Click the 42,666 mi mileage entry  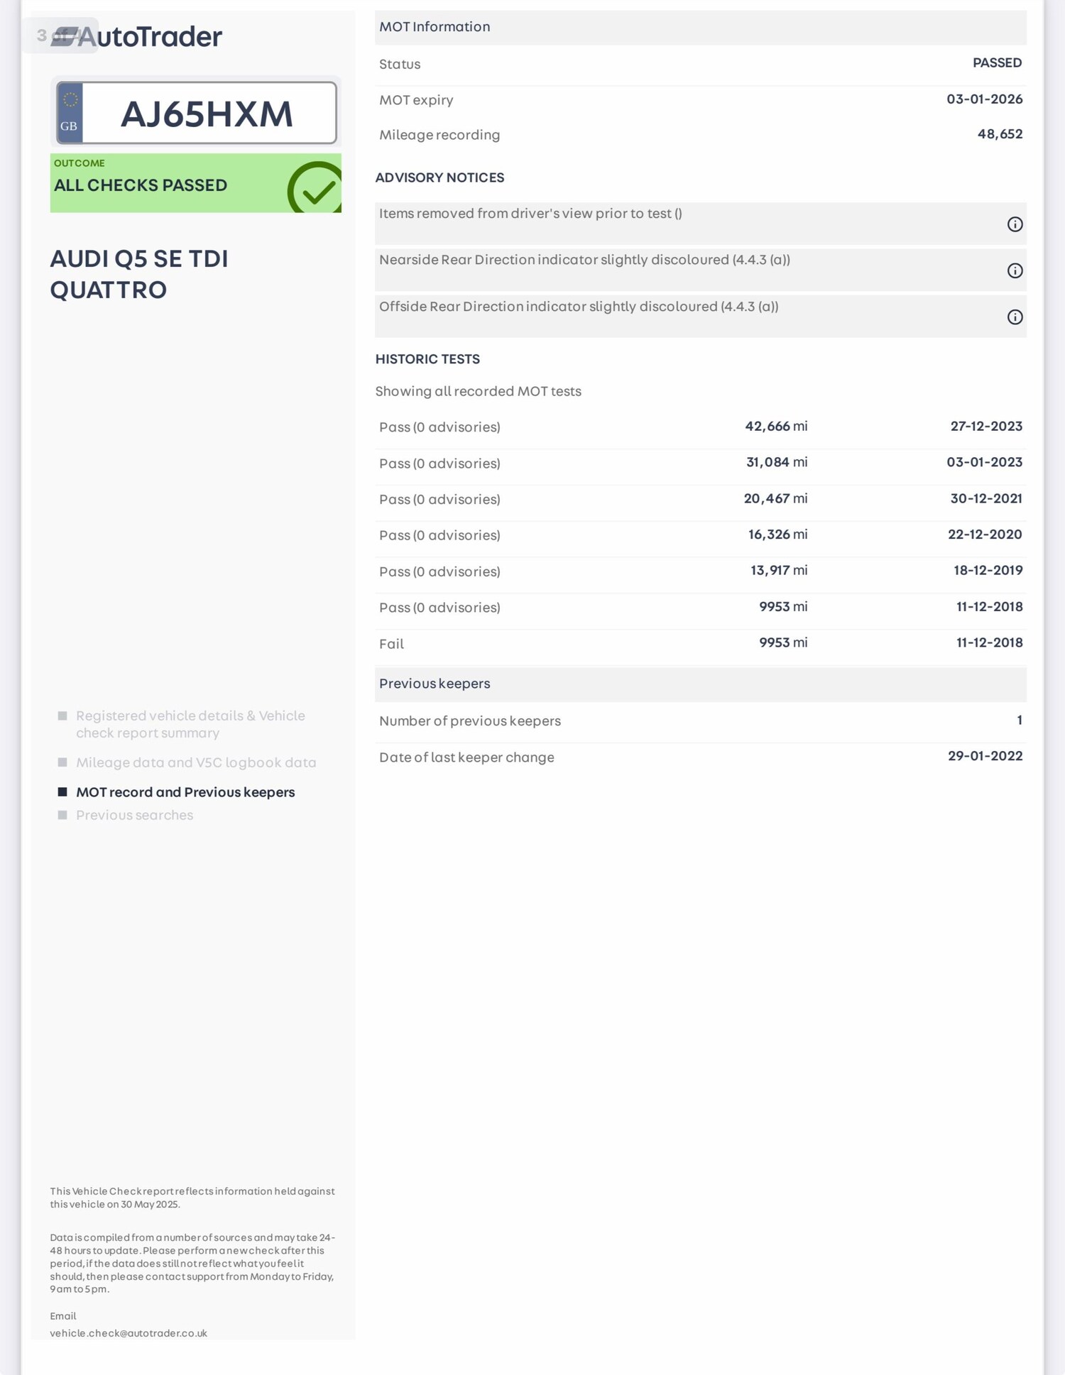point(776,426)
